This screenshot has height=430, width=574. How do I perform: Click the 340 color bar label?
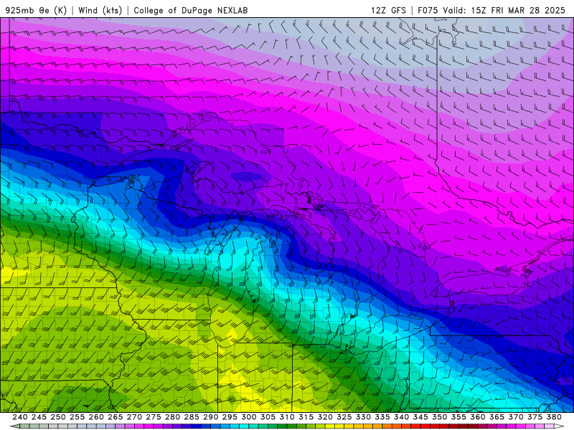tap(401, 417)
